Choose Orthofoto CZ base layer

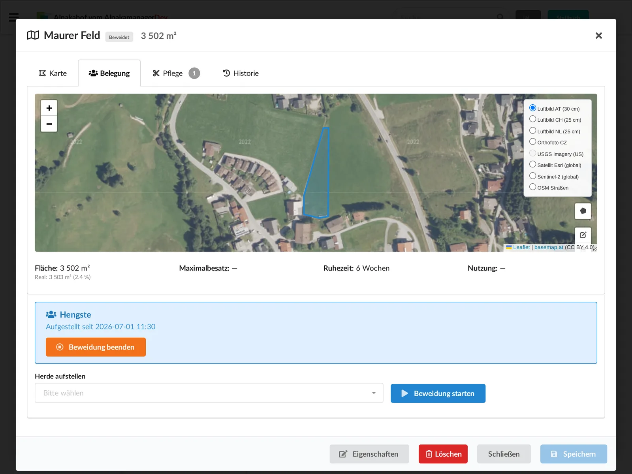click(532, 141)
